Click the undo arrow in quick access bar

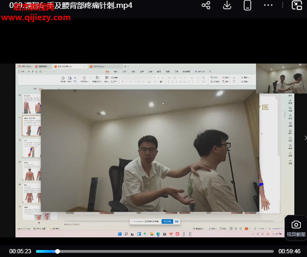coord(44,71)
